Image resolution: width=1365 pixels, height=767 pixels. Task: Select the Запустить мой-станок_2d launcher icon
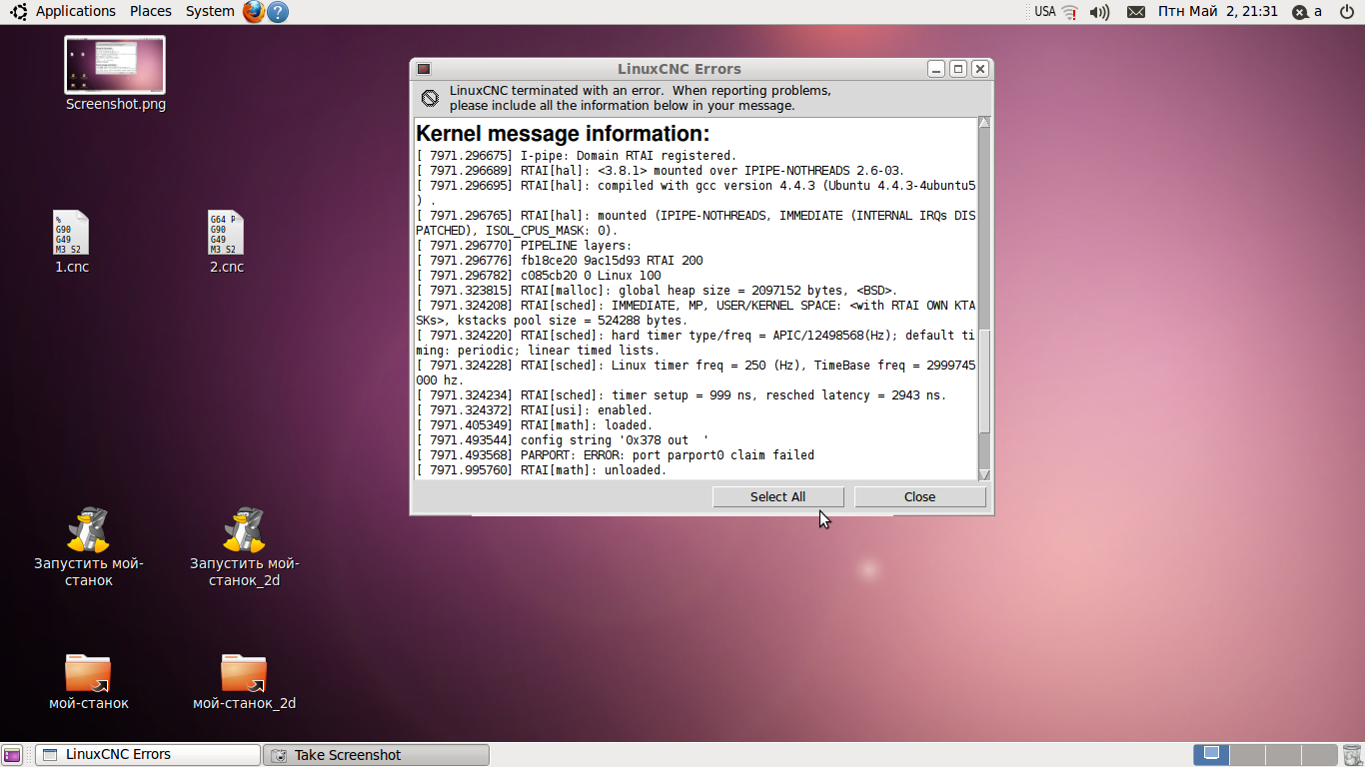pyautogui.click(x=244, y=547)
